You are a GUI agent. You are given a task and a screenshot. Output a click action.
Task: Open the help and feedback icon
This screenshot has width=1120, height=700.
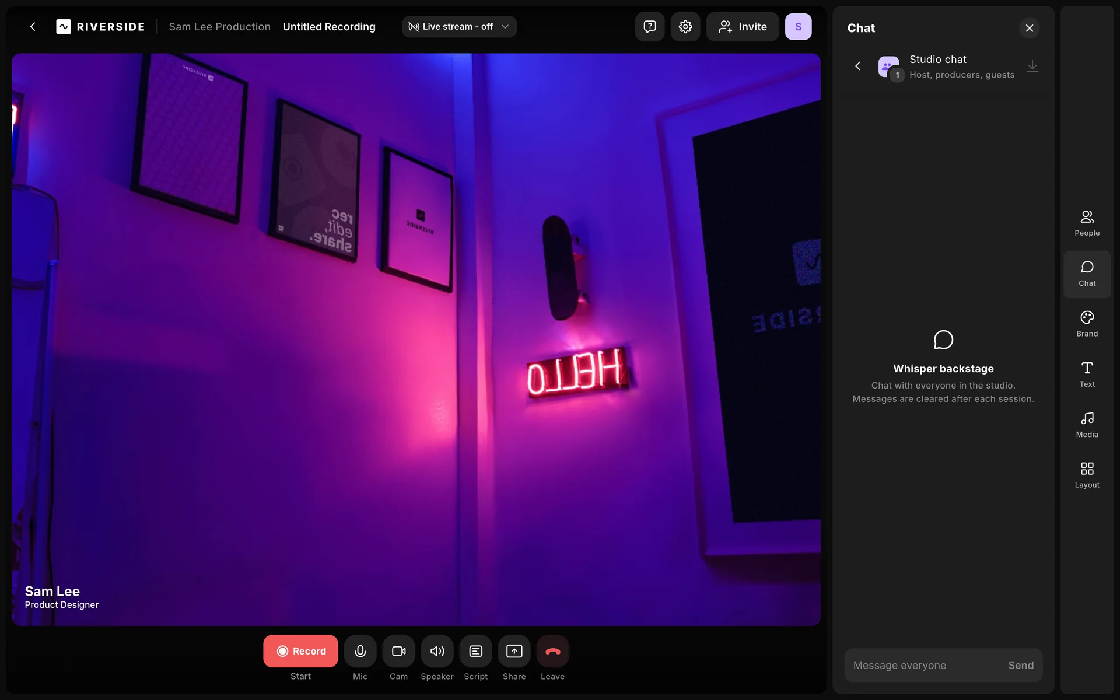tap(649, 27)
